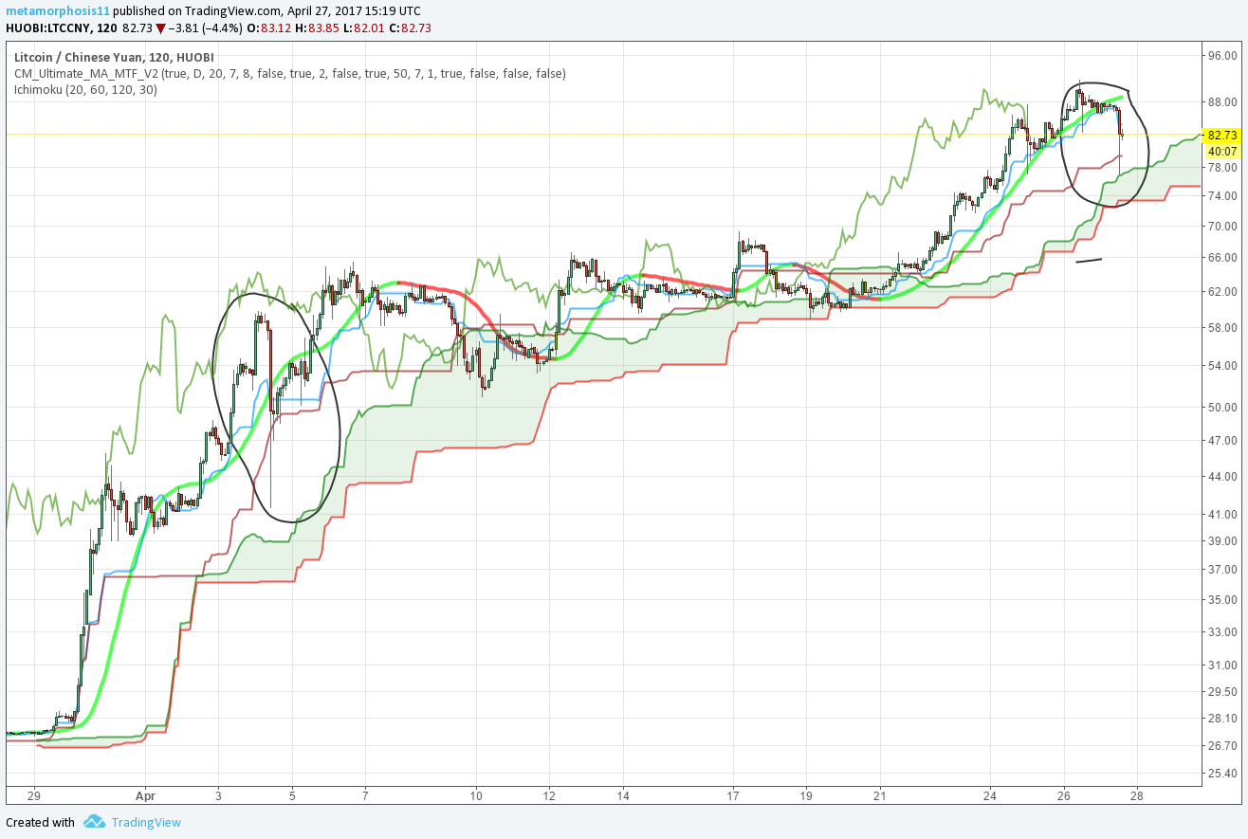
Task: Click the yellow 82.73 current price label
Action: point(1223,136)
